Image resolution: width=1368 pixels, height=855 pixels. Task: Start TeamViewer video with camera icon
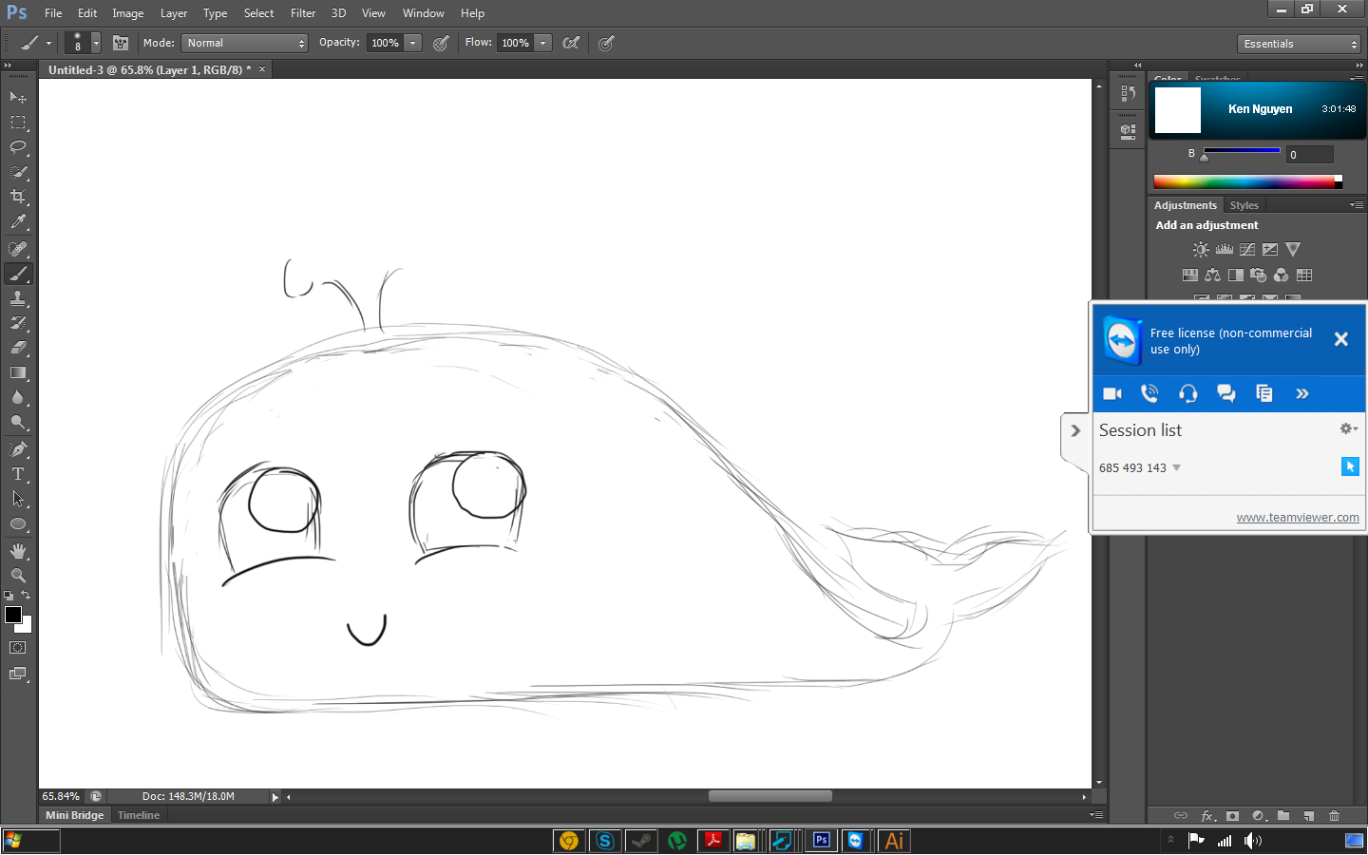coord(1112,393)
